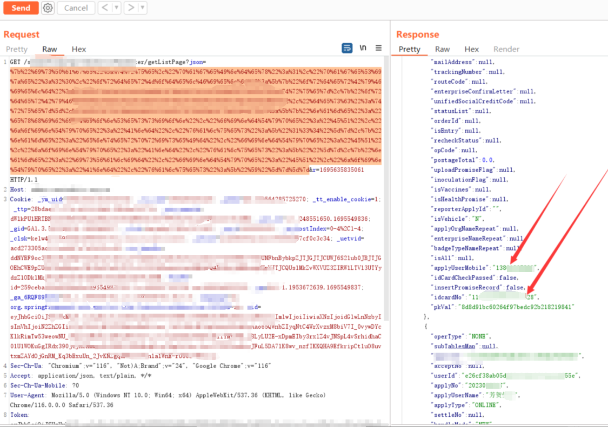Open back history dropdown arrow
The image size is (608, 427).
click(116, 8)
